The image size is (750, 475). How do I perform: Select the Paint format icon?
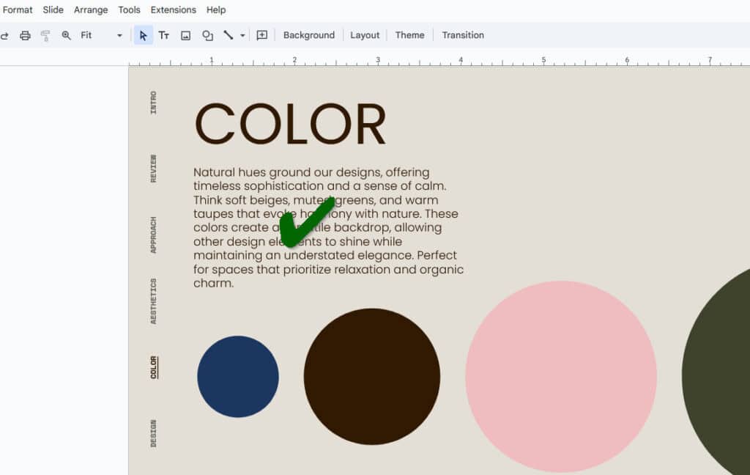coord(45,35)
